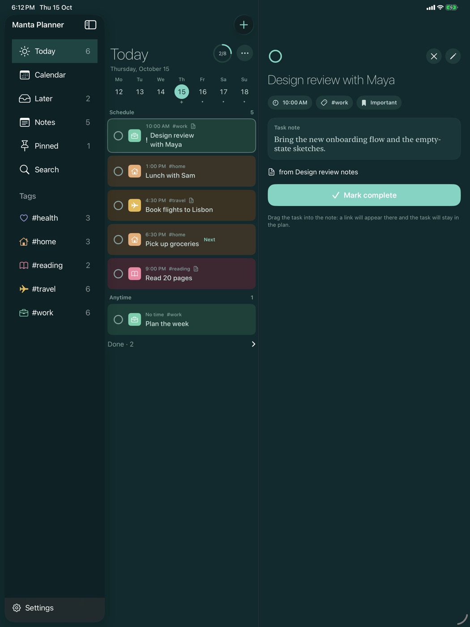Open the Important priority chip
The height and width of the screenshot is (627, 470).
point(379,103)
